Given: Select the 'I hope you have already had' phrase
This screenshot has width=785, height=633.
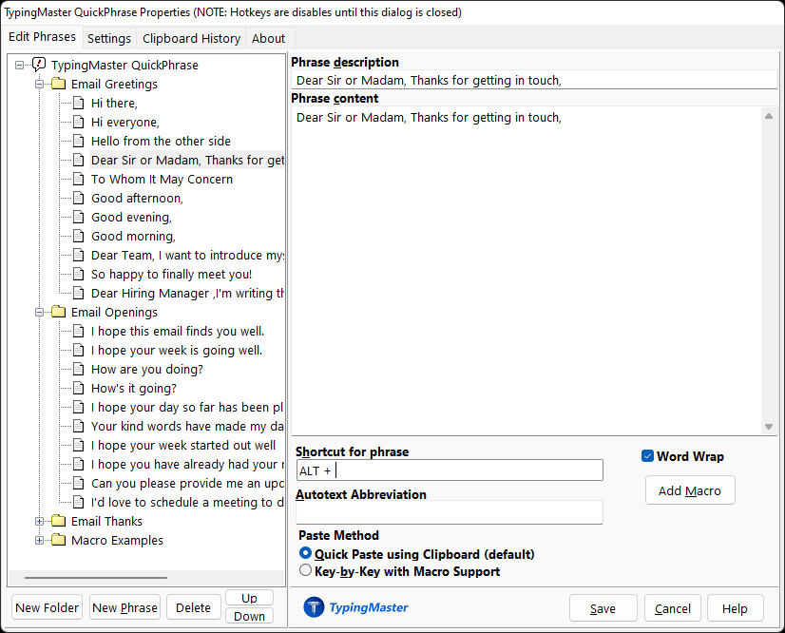Looking at the screenshot, I should [186, 464].
